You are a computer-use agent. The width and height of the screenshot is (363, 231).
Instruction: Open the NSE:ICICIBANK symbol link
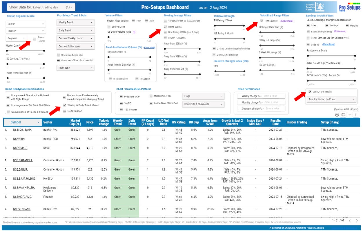click(23, 130)
